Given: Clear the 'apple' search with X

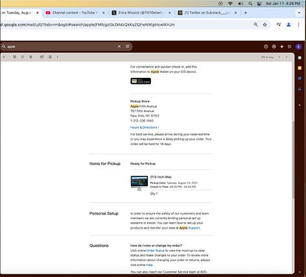Looking at the screenshot, I should pyautogui.click(x=119, y=46).
